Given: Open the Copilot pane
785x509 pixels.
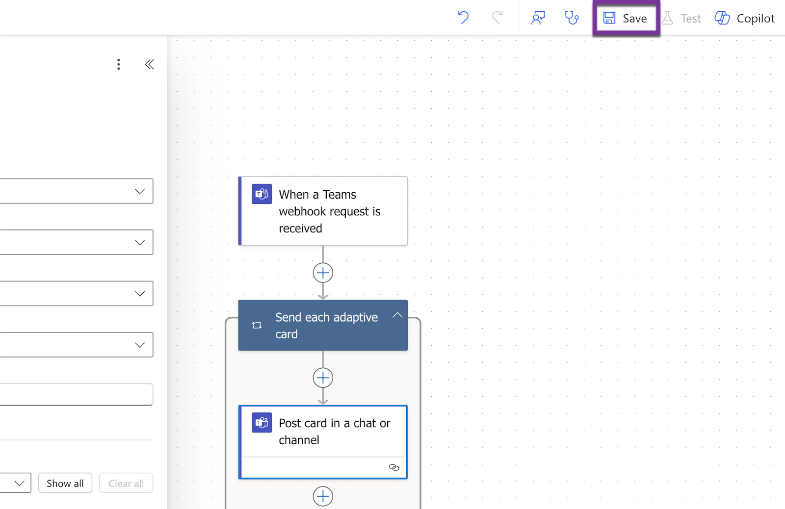Looking at the screenshot, I should pyautogui.click(x=744, y=18).
